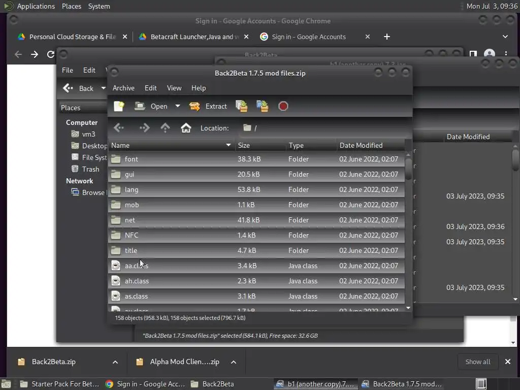
Task: Open Back2Beta.zip download options chevron
Action: pos(115,362)
